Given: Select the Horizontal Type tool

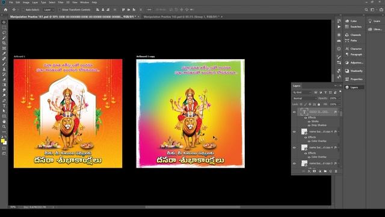Looking at the screenshot, I should 4,106.
